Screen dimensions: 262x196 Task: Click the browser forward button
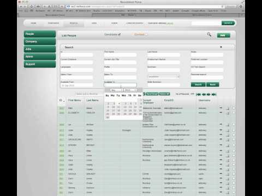coord(25,7)
